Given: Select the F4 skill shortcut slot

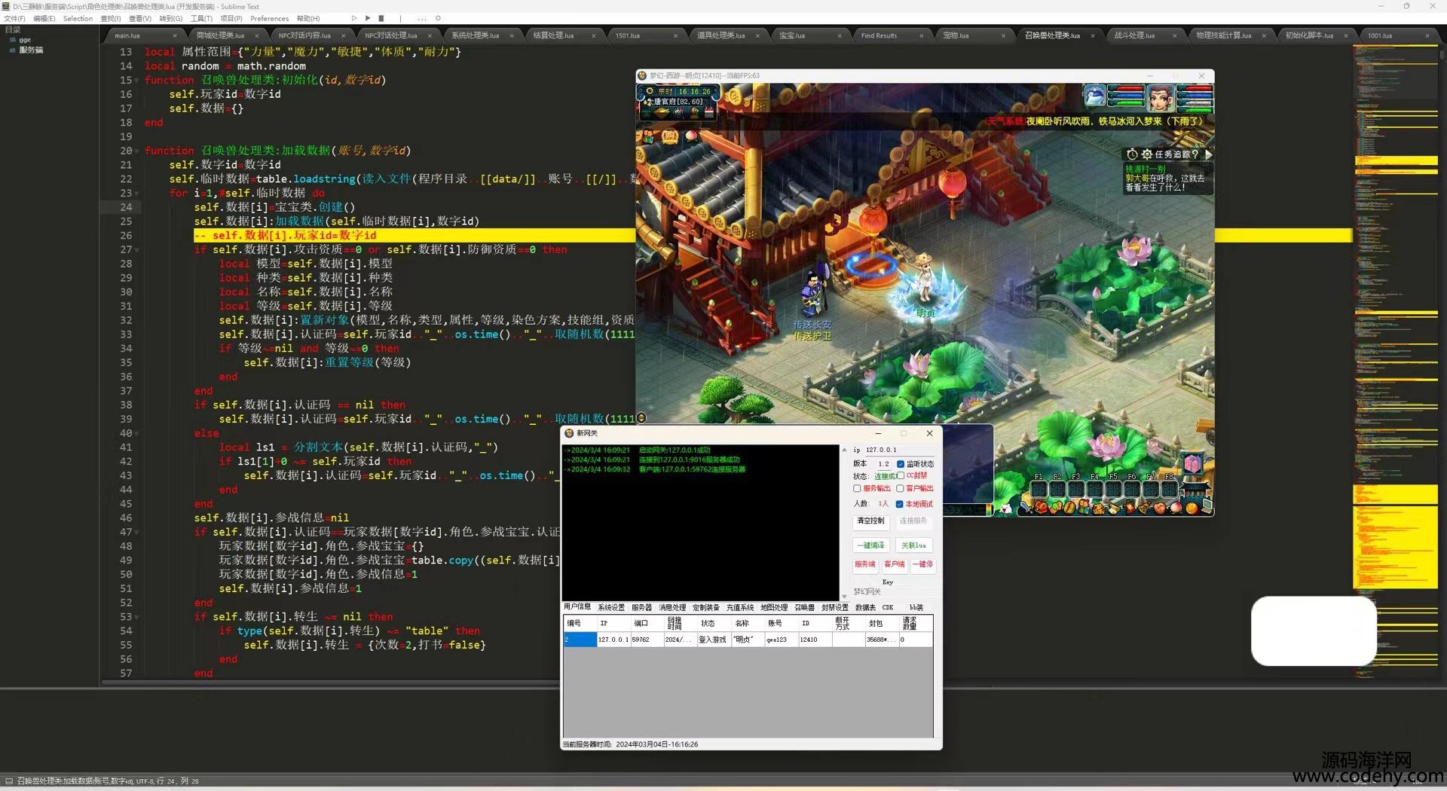Looking at the screenshot, I should (1094, 490).
